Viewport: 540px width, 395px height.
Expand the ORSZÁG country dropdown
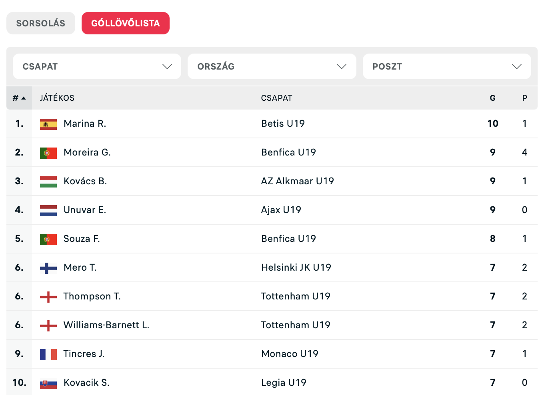[272, 66]
